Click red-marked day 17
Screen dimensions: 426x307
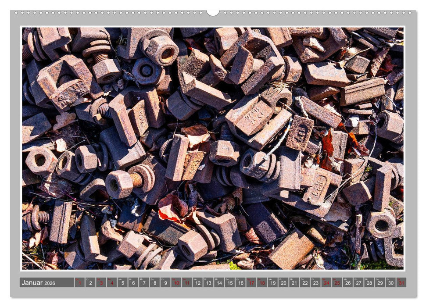tap(251, 283)
